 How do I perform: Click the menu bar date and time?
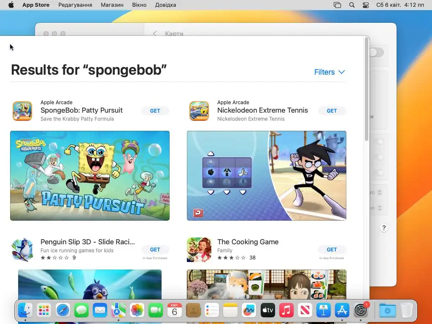click(x=400, y=5)
